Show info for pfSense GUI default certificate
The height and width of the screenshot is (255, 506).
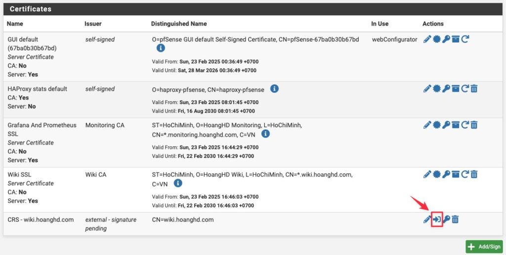point(161,48)
